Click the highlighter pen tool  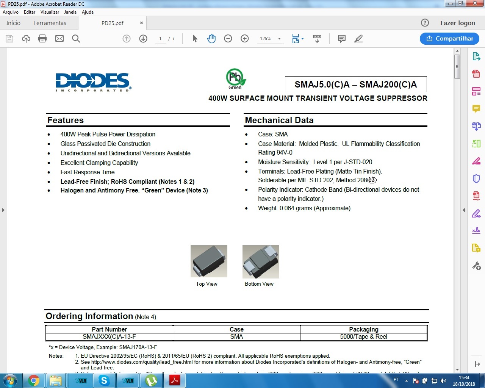click(x=358, y=39)
